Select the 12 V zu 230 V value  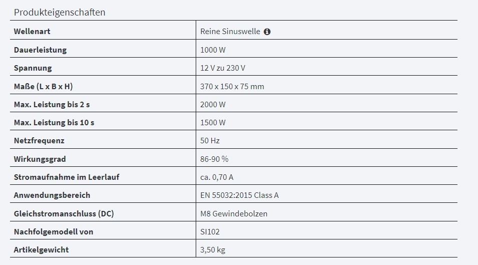(223, 68)
